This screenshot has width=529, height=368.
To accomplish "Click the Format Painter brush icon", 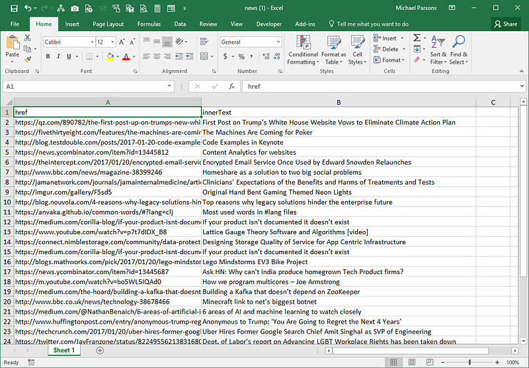I will tap(28, 60).
